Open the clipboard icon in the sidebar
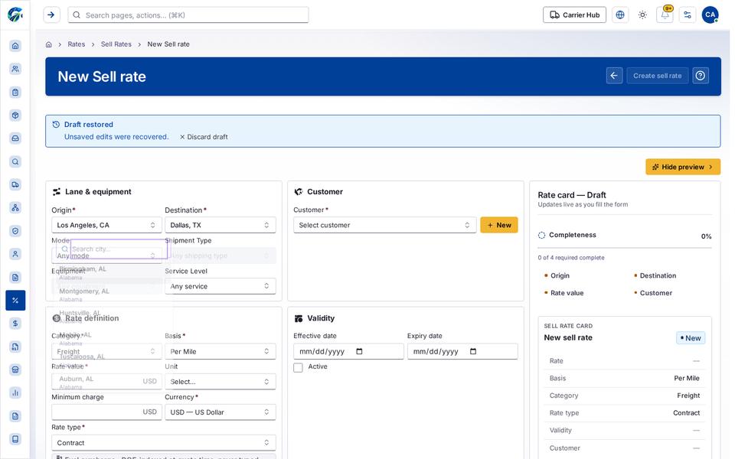This screenshot has height=459, width=735. pos(15,92)
